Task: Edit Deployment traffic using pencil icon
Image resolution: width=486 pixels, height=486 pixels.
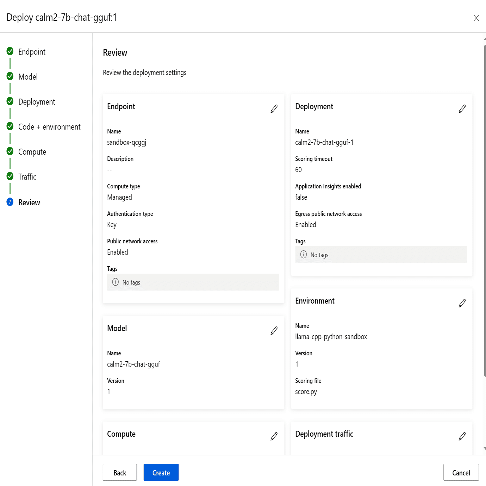Action: pyautogui.click(x=462, y=436)
